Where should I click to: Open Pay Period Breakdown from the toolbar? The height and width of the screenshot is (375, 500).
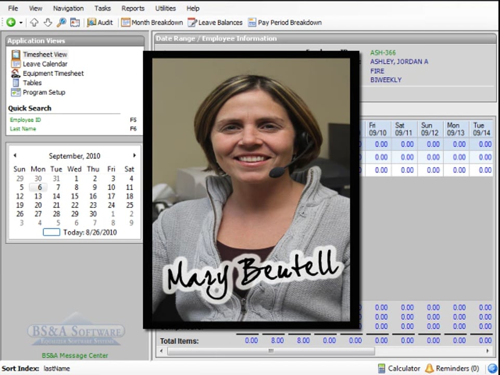(x=284, y=22)
